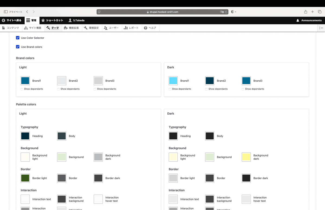Collapse the admin toolbar orientation icon
The image size is (325, 210).
(x=321, y=28)
